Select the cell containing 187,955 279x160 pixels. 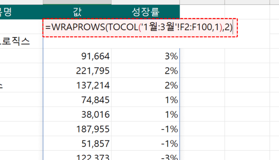pyautogui.click(x=77, y=129)
